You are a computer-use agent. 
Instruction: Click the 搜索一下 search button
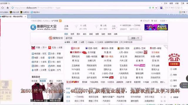[x=135, y=38]
